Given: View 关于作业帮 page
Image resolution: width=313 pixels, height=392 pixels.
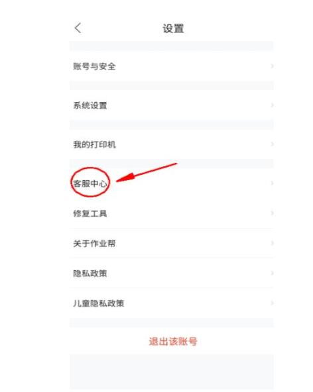Looking at the screenshot, I should pos(172,243).
